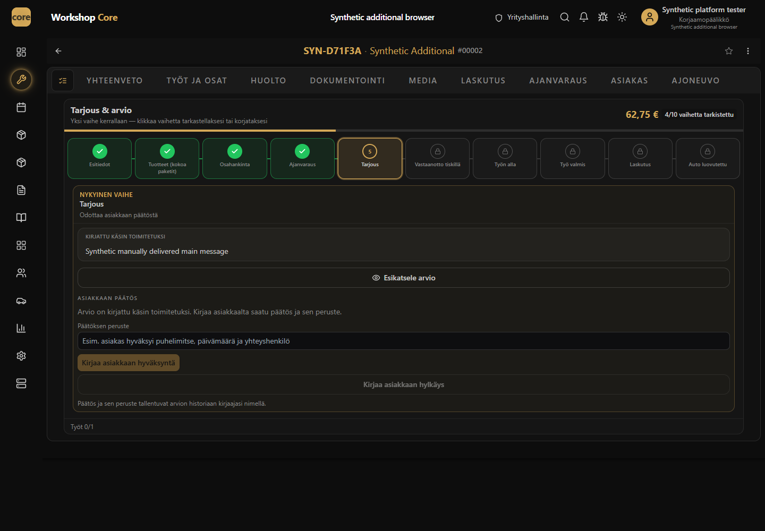The width and height of the screenshot is (765, 531).
Task: Go back with the left arrow
Action: pos(58,51)
